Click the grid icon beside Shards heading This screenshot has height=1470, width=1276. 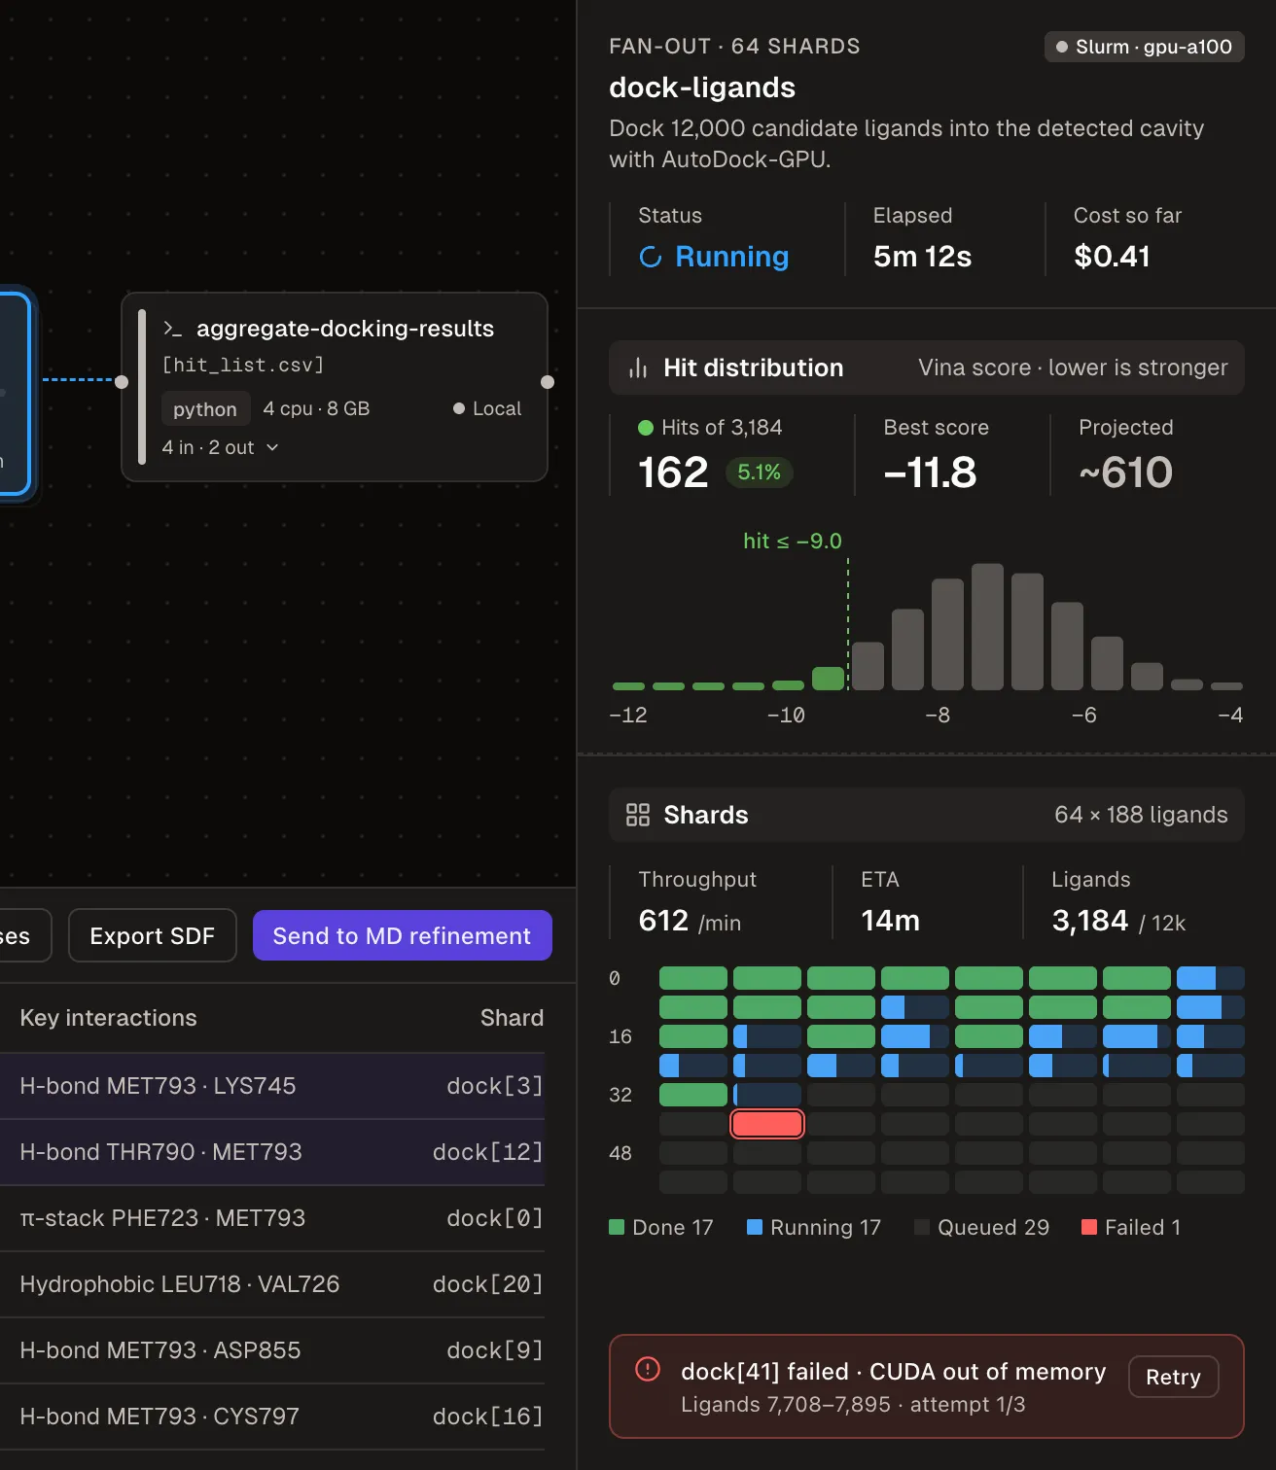pyautogui.click(x=638, y=815)
